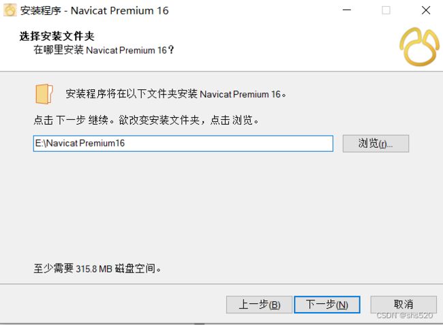Open folder browser with 浏览(r)... button
This screenshot has height=325, width=443.
pos(376,144)
